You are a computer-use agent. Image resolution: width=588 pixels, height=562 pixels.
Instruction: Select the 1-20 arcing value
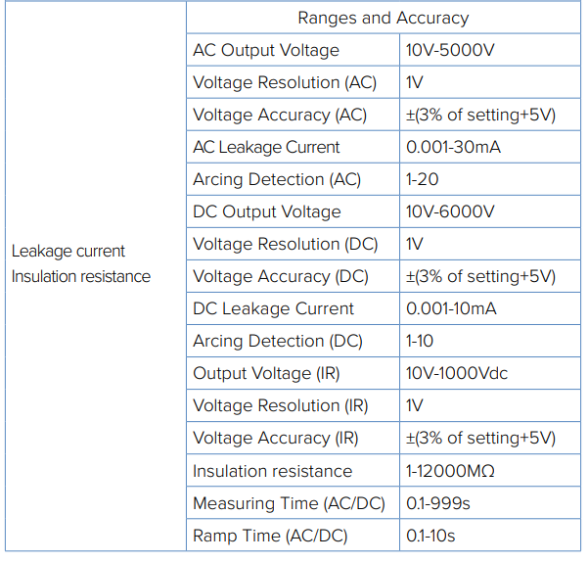tap(422, 179)
